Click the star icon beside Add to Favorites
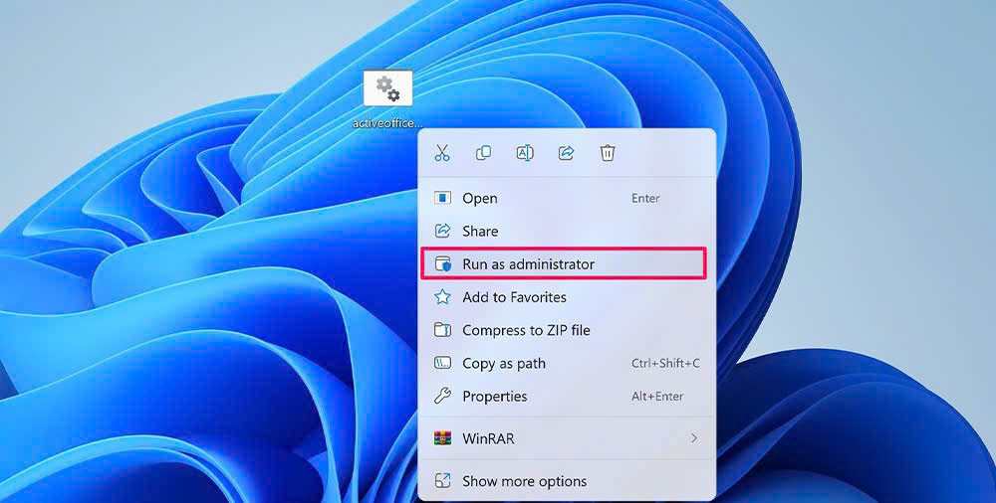This screenshot has height=503, width=996. point(443,297)
